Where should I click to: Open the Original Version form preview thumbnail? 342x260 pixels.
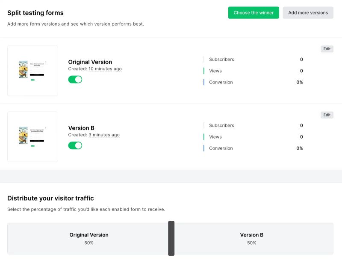[32, 71]
